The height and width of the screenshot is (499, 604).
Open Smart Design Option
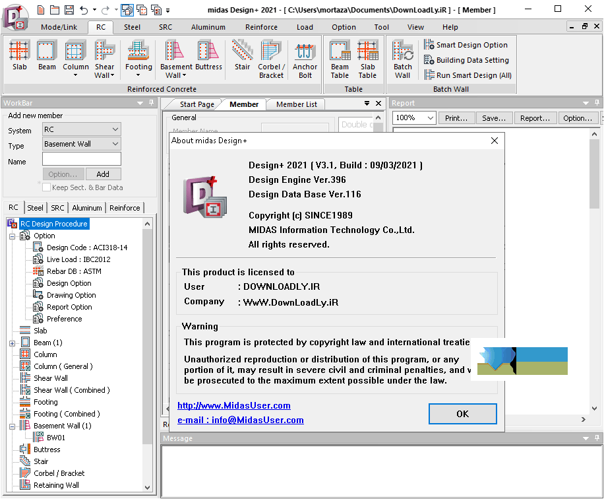466,45
